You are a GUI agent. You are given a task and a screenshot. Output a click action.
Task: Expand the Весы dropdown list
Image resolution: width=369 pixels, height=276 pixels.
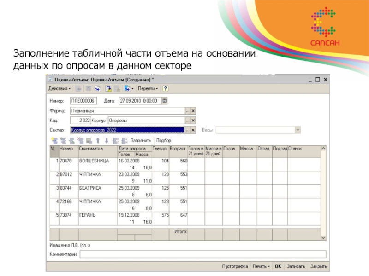pos(298,130)
